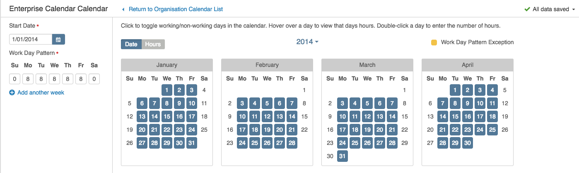This screenshot has height=173, width=579.
Task: Click into the Start Date field
Action: (31, 39)
